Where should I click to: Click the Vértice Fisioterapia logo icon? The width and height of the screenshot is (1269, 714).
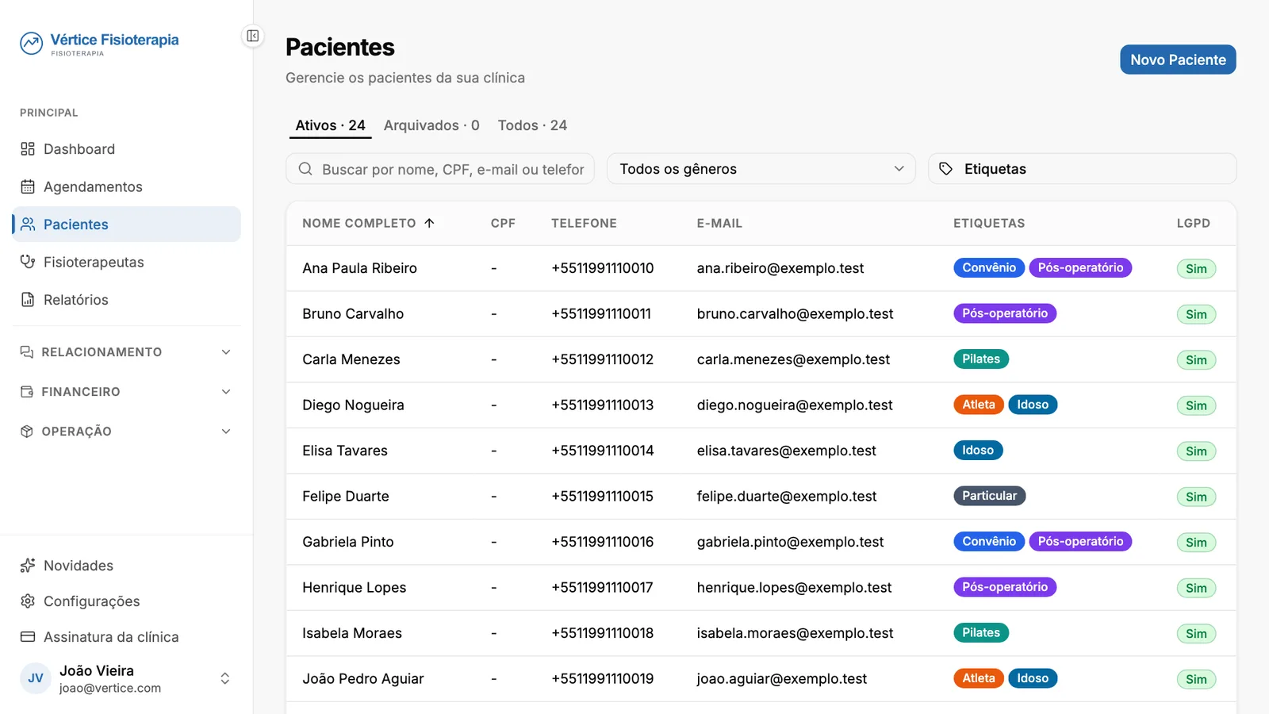point(32,44)
